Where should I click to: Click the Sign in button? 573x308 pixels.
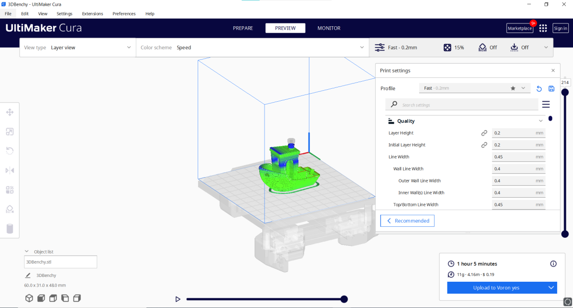pyautogui.click(x=561, y=28)
